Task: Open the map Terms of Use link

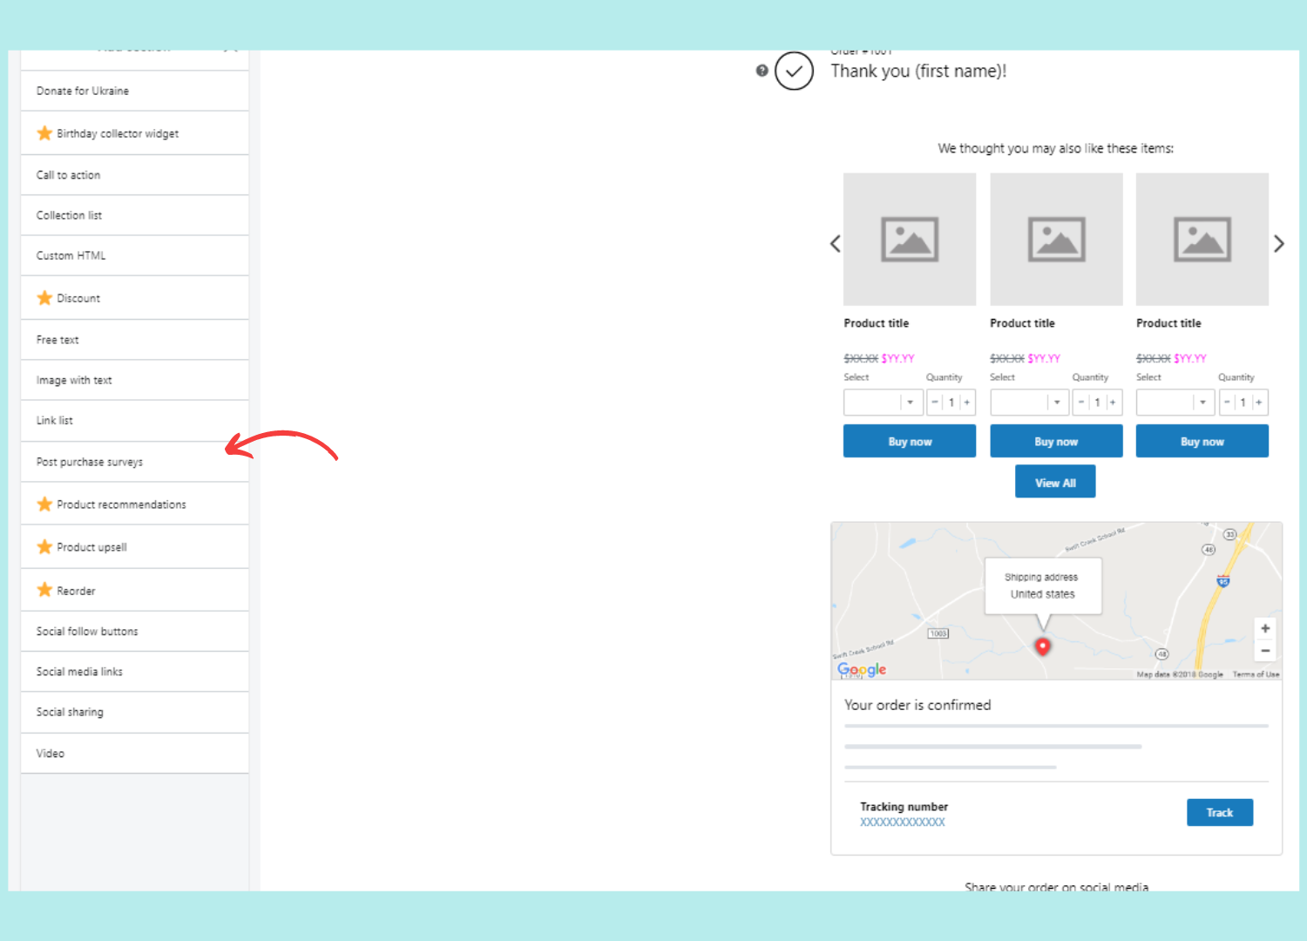Action: click(x=1256, y=674)
